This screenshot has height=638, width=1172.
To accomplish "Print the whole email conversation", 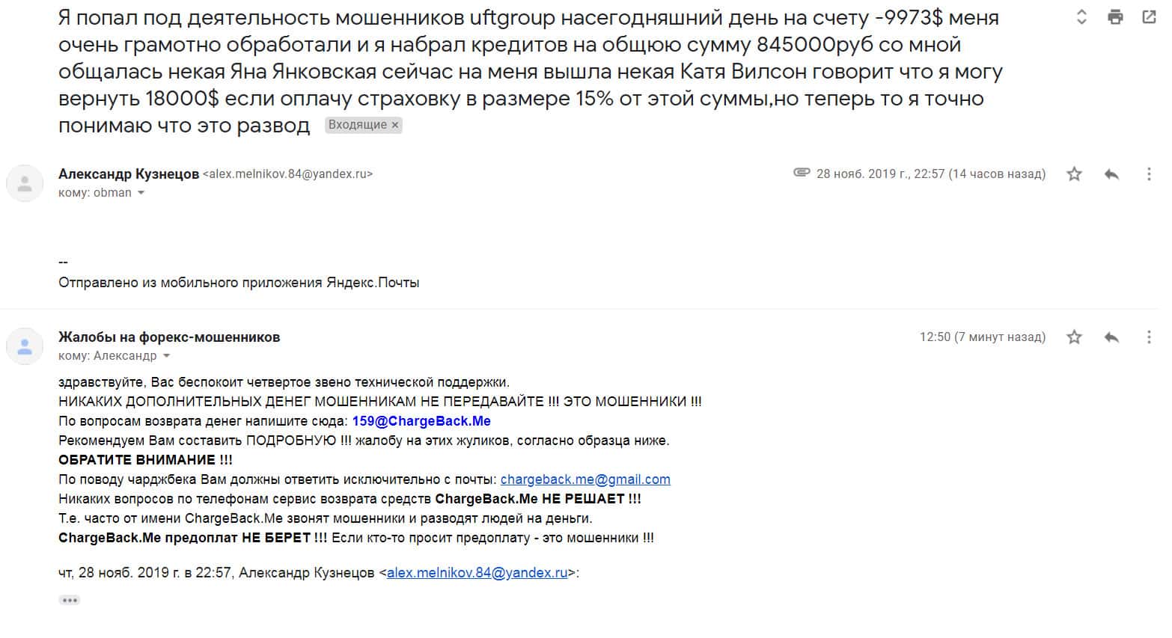I will coord(1115,17).
